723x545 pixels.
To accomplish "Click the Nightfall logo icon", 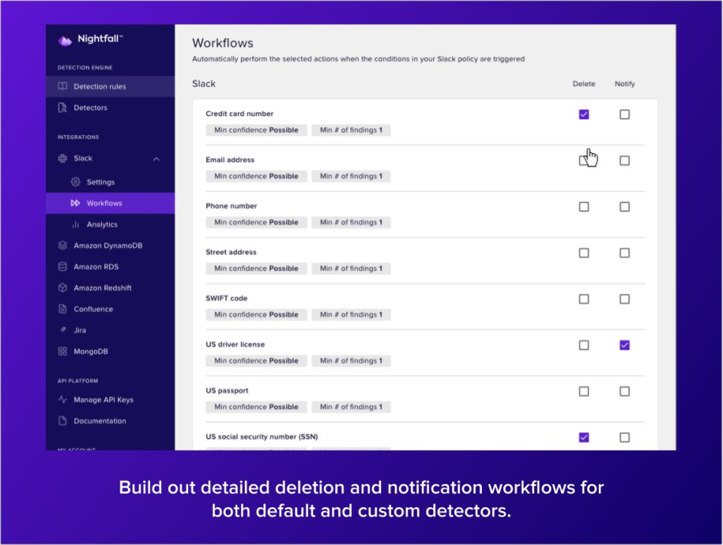I will click(65, 40).
